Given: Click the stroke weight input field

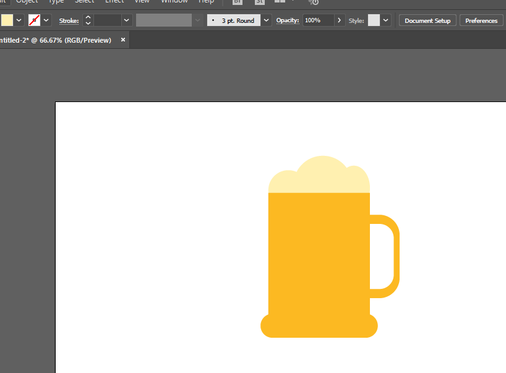Looking at the screenshot, I should (107, 20).
